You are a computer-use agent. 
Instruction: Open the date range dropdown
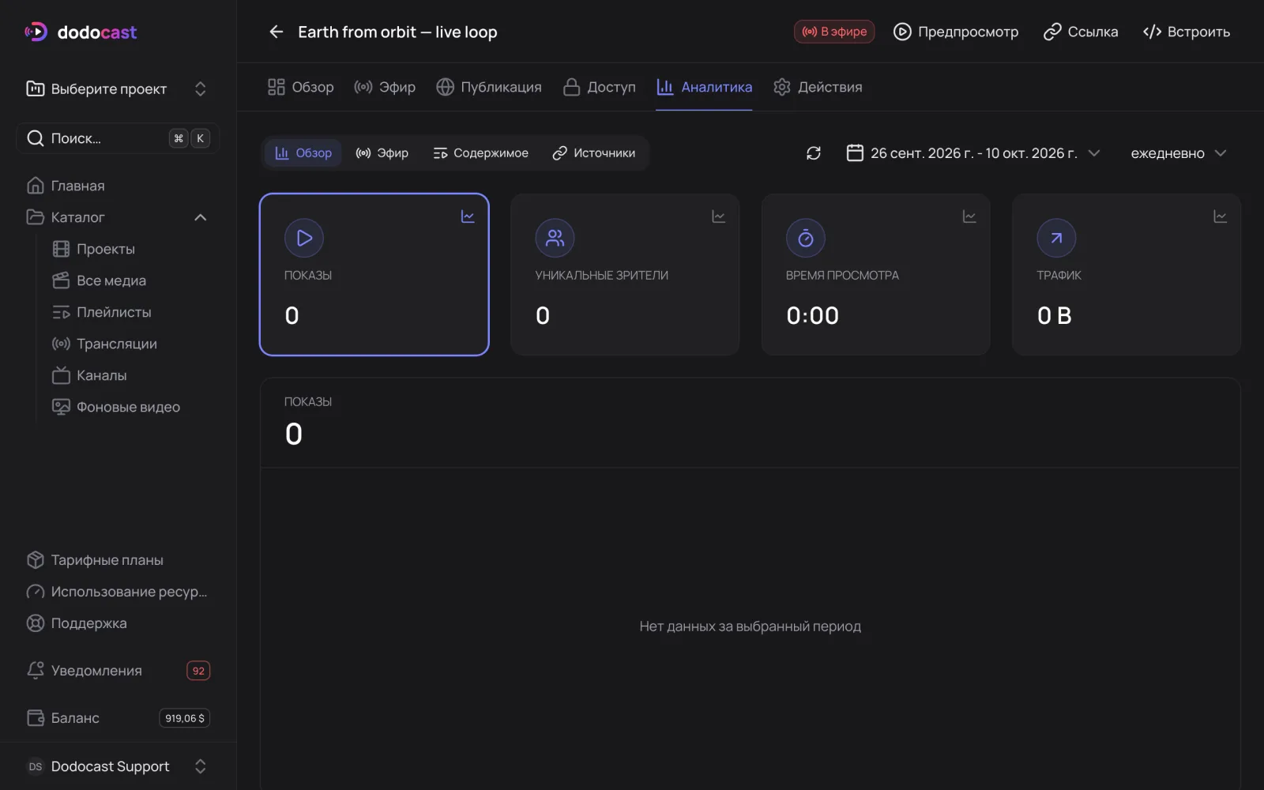tap(973, 153)
